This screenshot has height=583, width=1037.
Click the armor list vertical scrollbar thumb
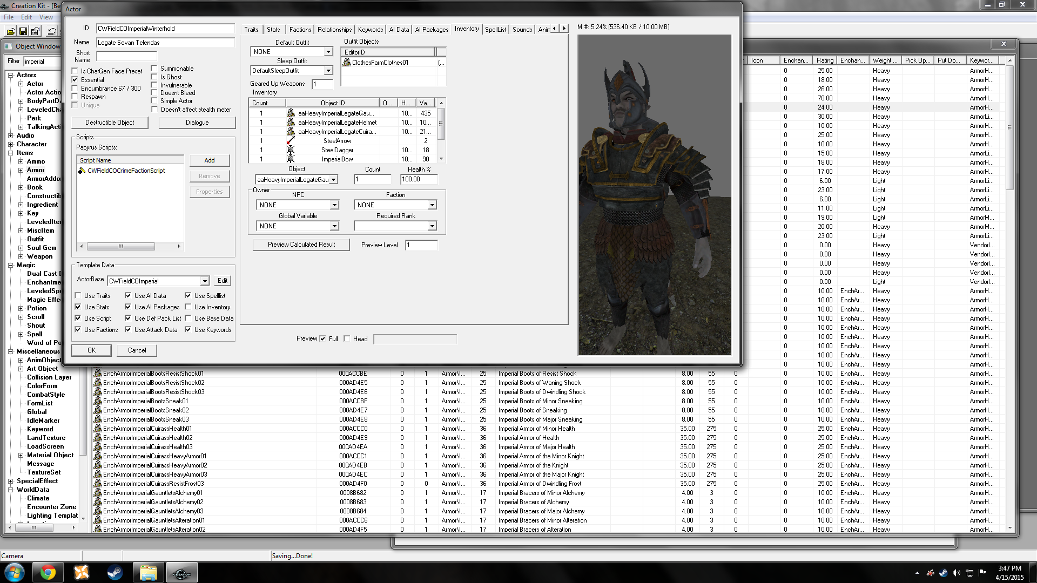point(1009,127)
